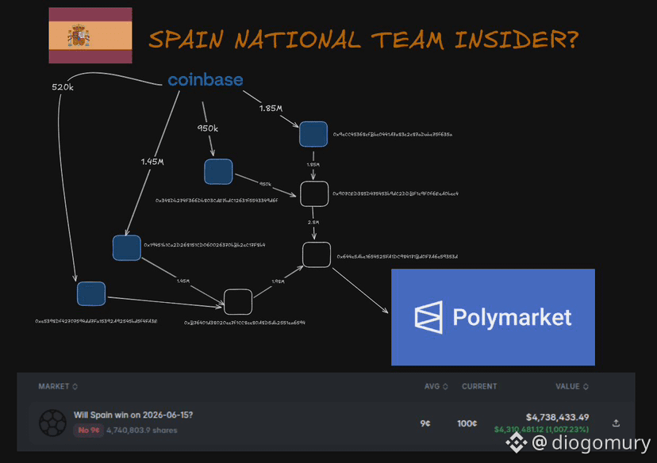Image resolution: width=657 pixels, height=463 pixels.
Task: Sort by the VALUE column
Action: 572,386
